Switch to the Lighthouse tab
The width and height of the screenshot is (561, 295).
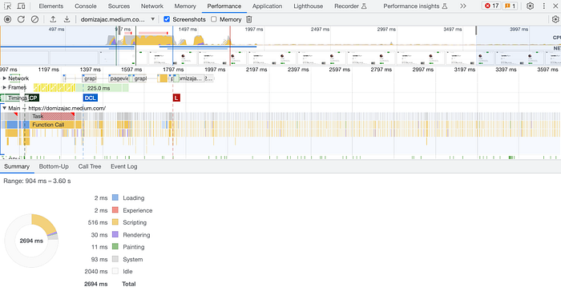tap(308, 6)
